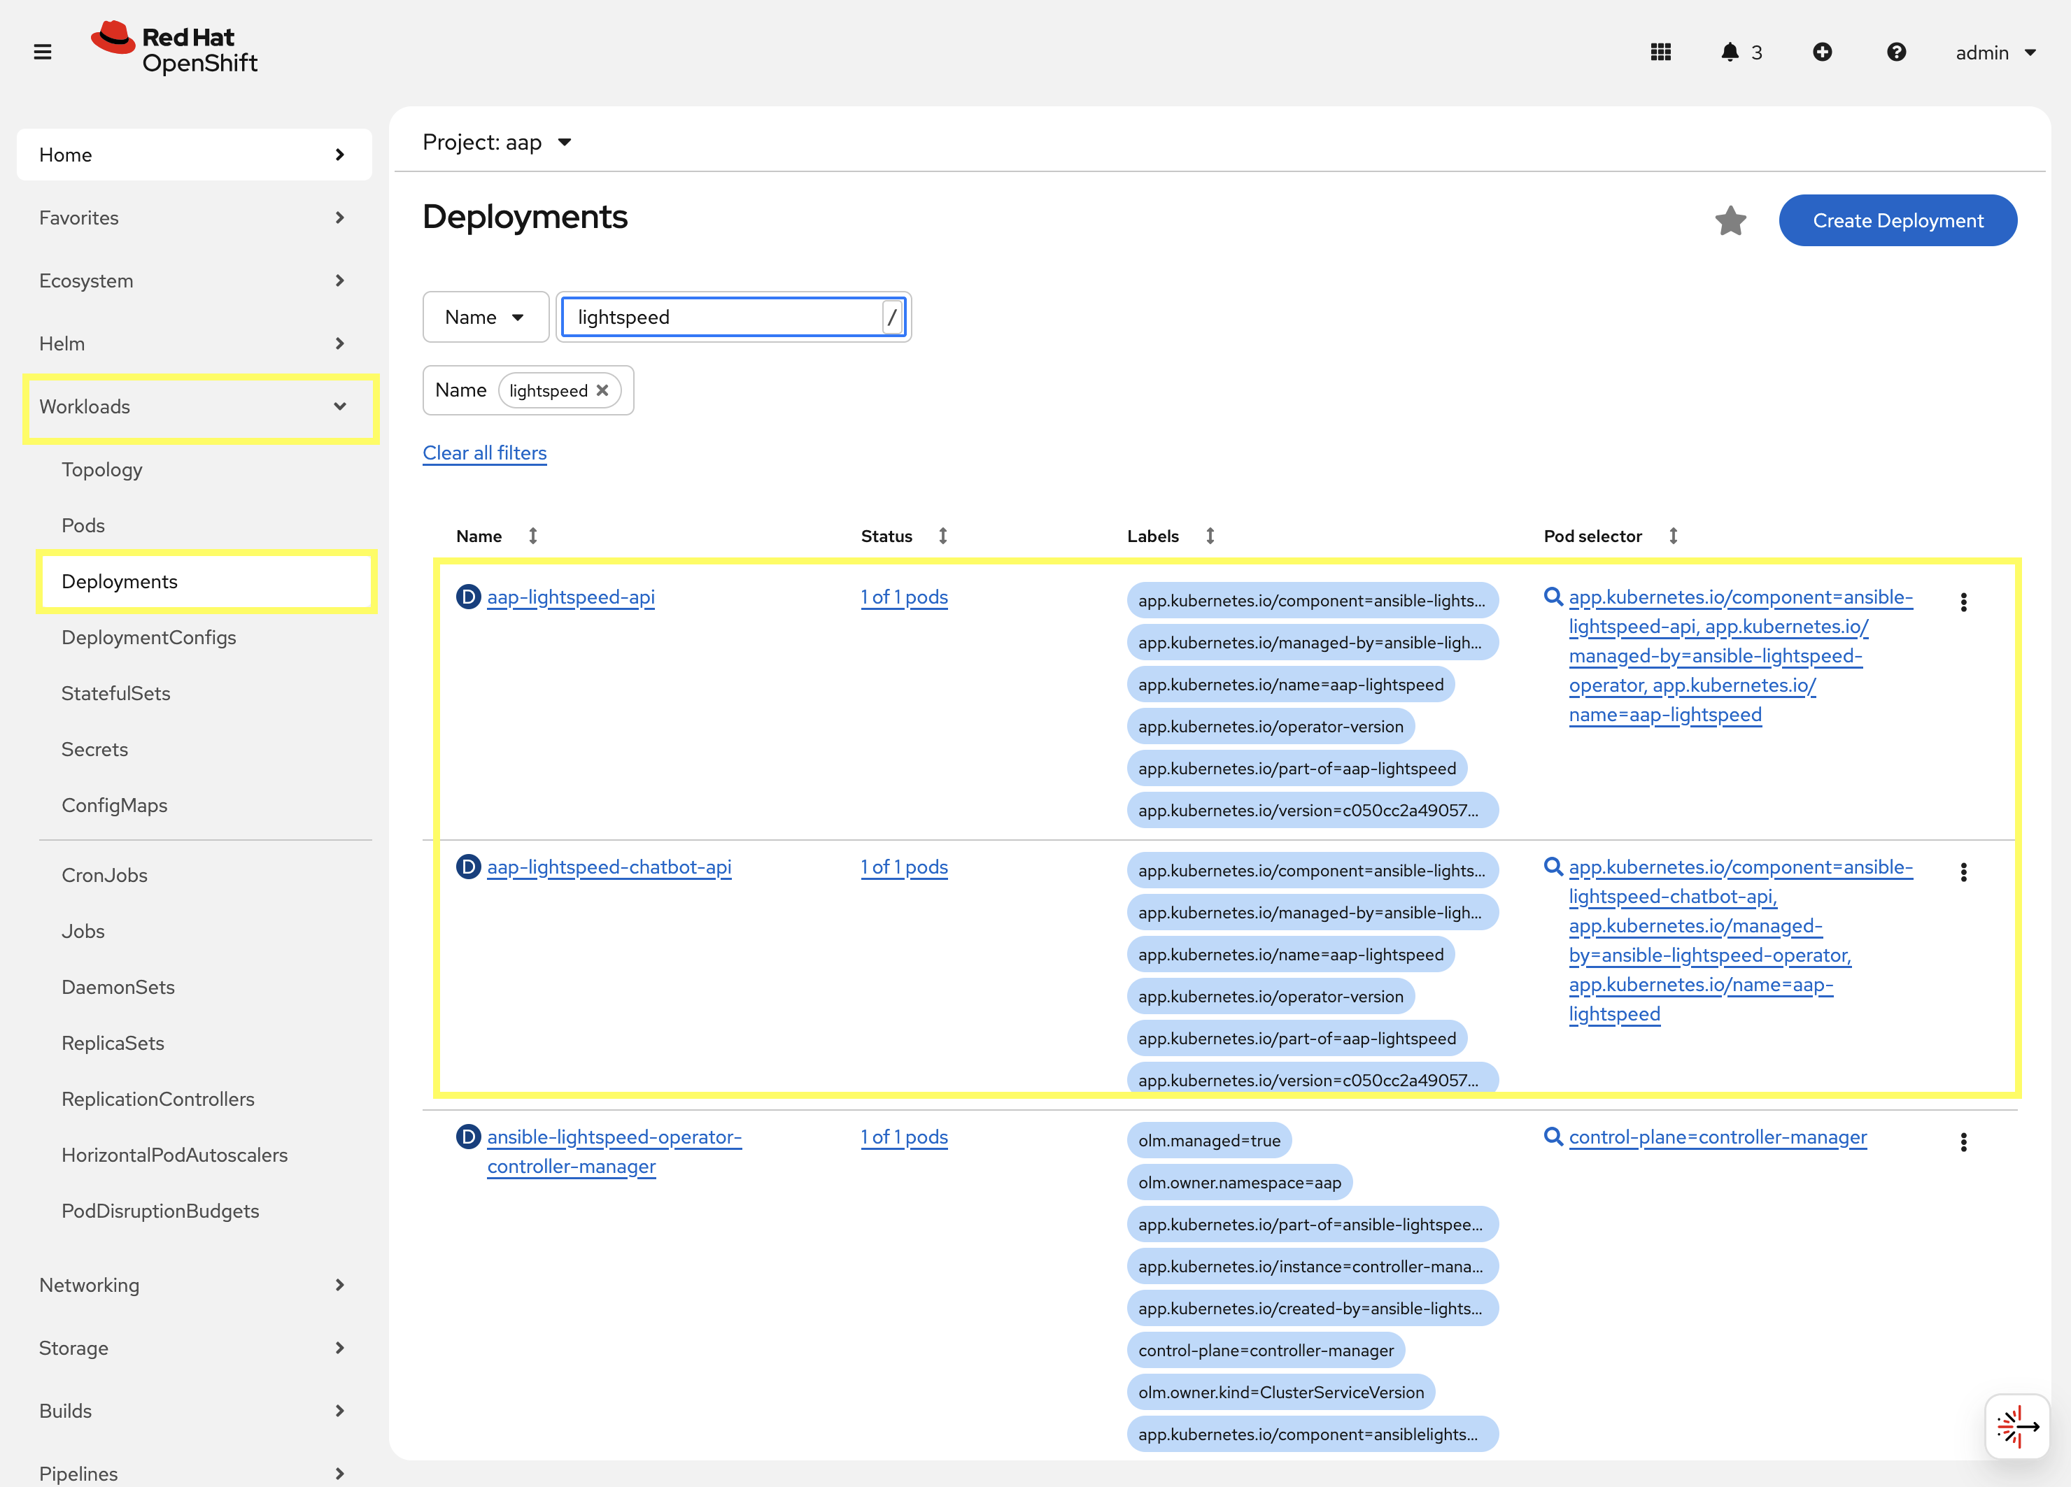Sort the Name column ascending
Image resolution: width=2071 pixels, height=1487 pixels.
534,536
